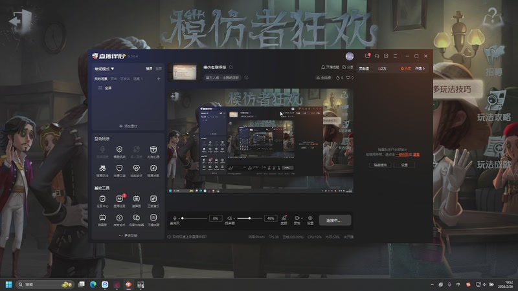Screen dimensions: 518x291
Task: Select the second scene tab after 我的场景
Action: (x=114, y=79)
